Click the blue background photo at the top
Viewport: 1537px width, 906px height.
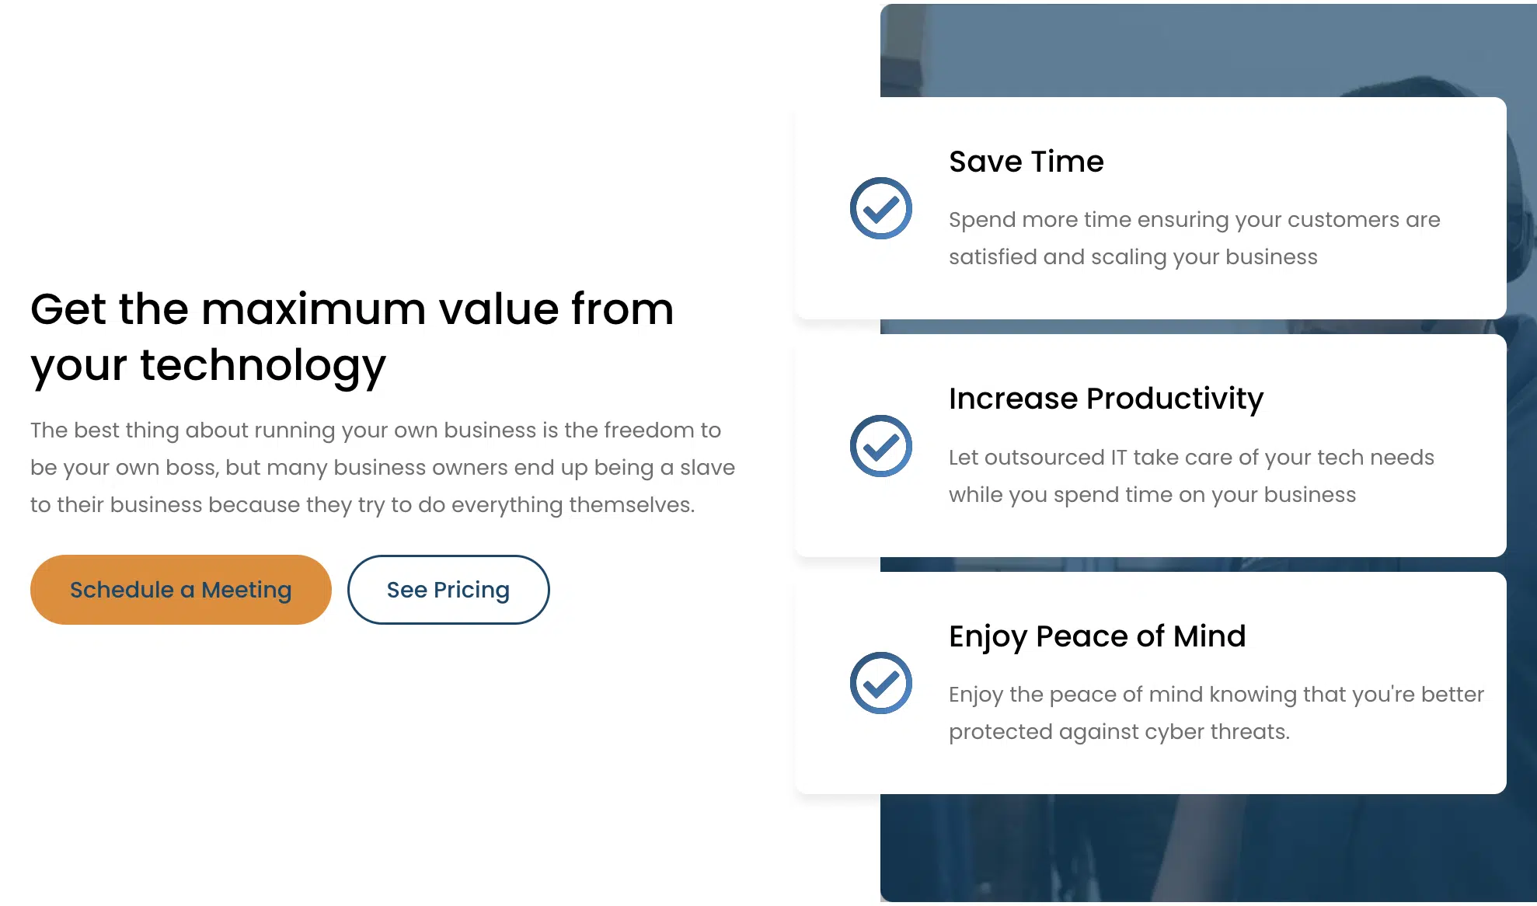pyautogui.click(x=1208, y=50)
